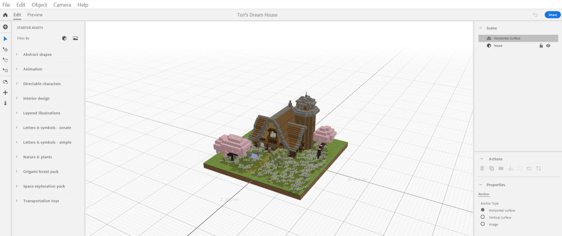
Task: Open the Camera menu
Action: (62, 5)
